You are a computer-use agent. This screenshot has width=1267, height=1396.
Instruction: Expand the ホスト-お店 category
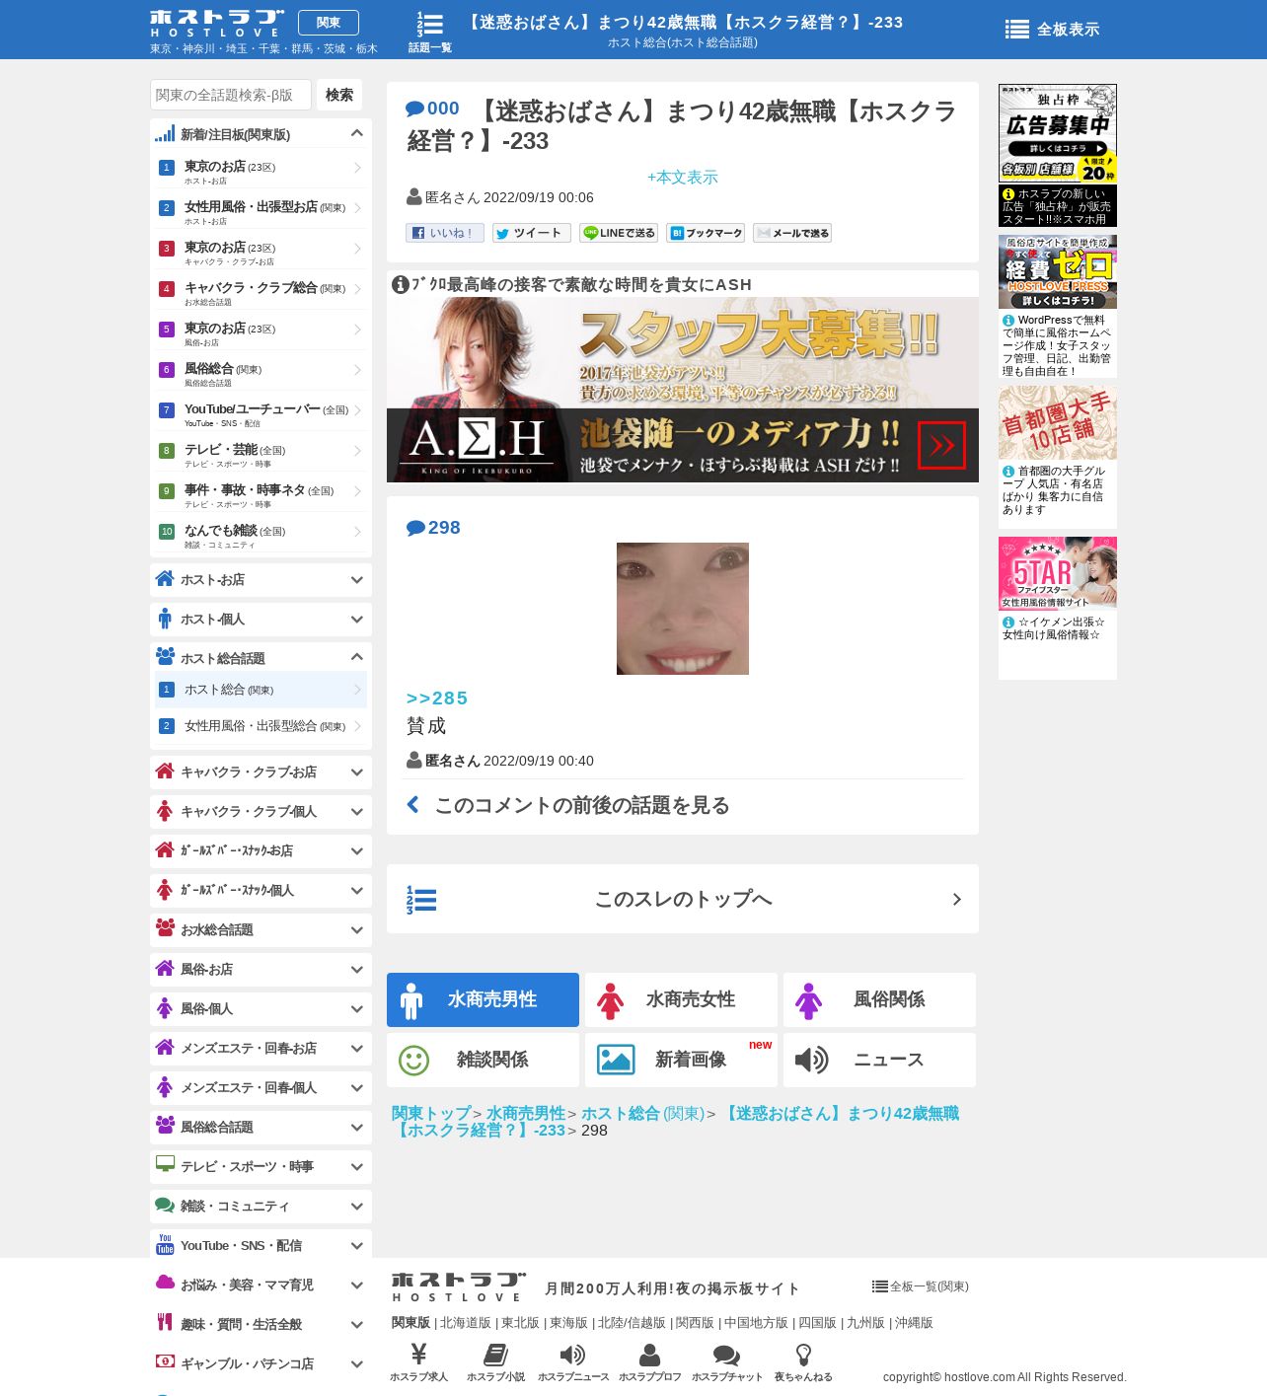pos(356,580)
